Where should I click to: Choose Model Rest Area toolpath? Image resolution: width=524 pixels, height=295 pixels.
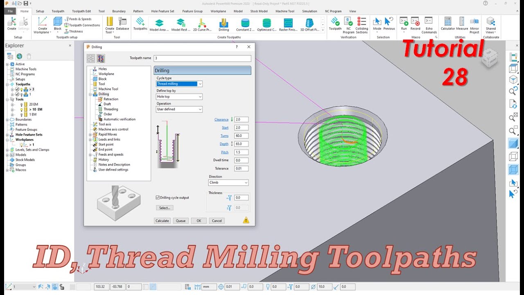click(x=181, y=25)
